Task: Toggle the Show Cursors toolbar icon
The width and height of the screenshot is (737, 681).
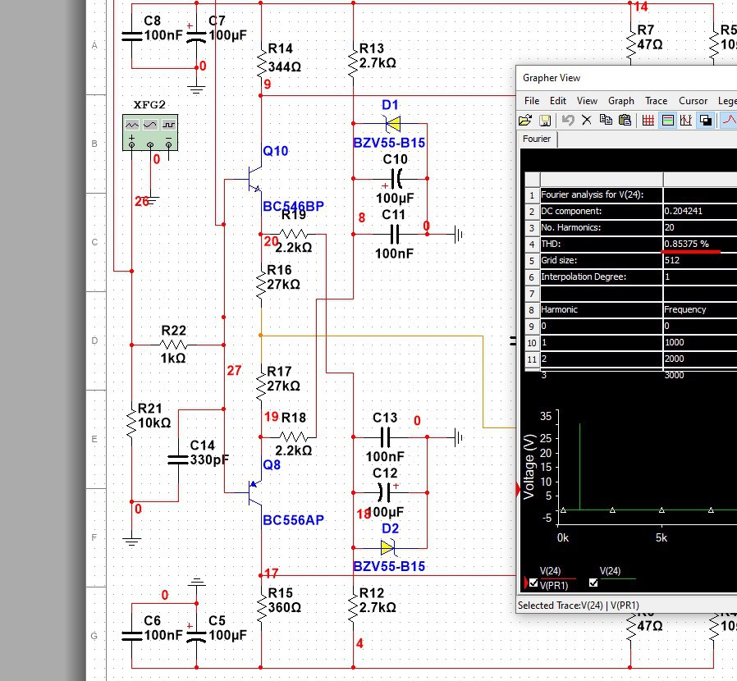Action: (x=686, y=120)
